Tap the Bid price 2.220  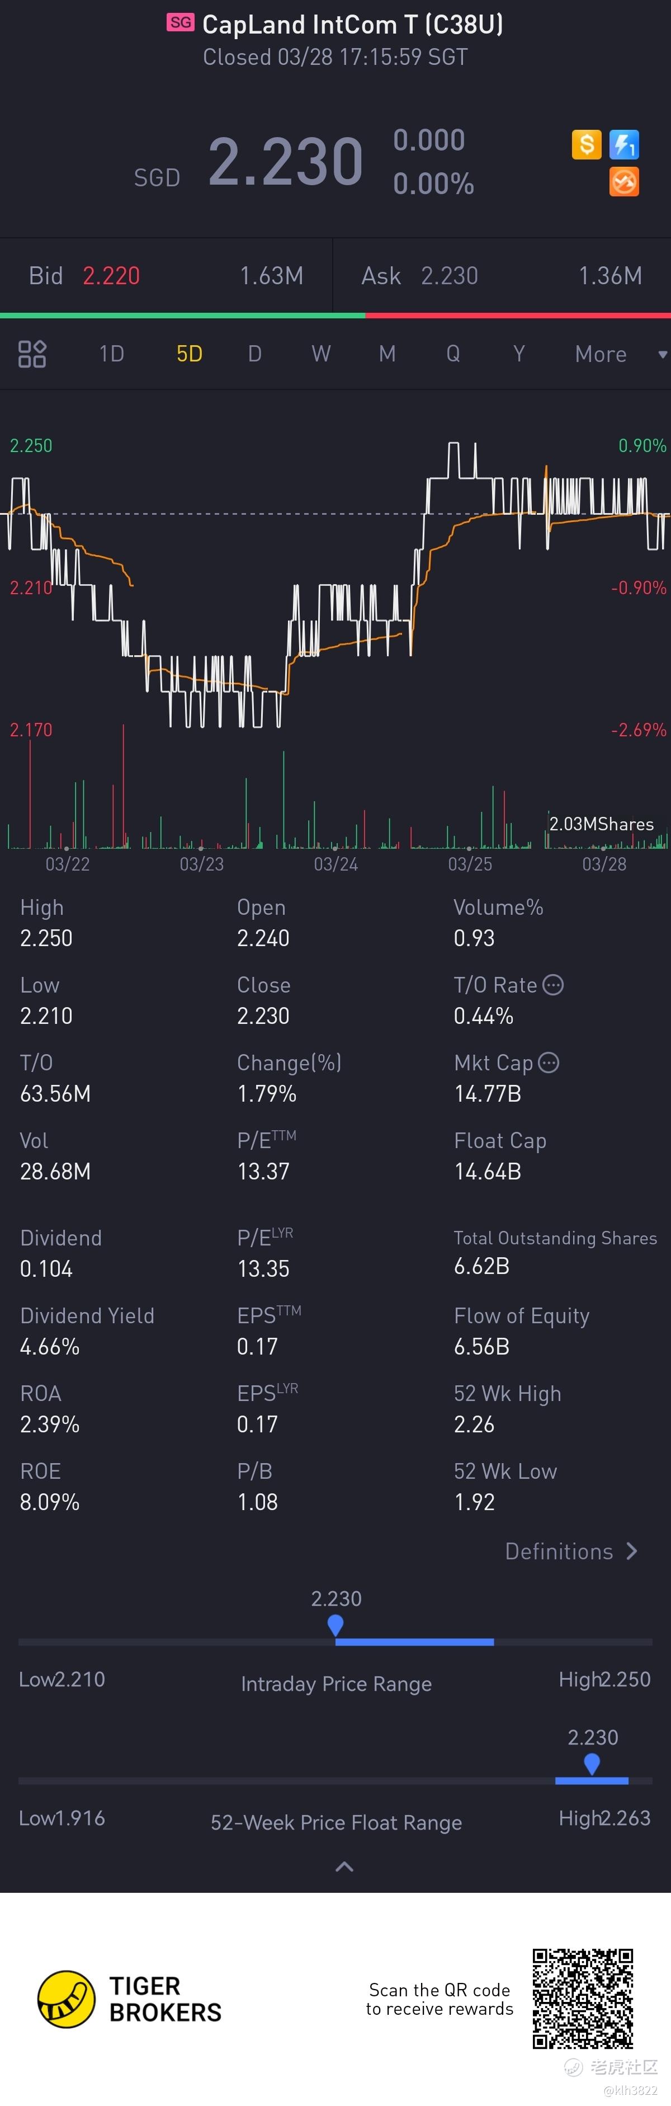pyautogui.click(x=111, y=276)
